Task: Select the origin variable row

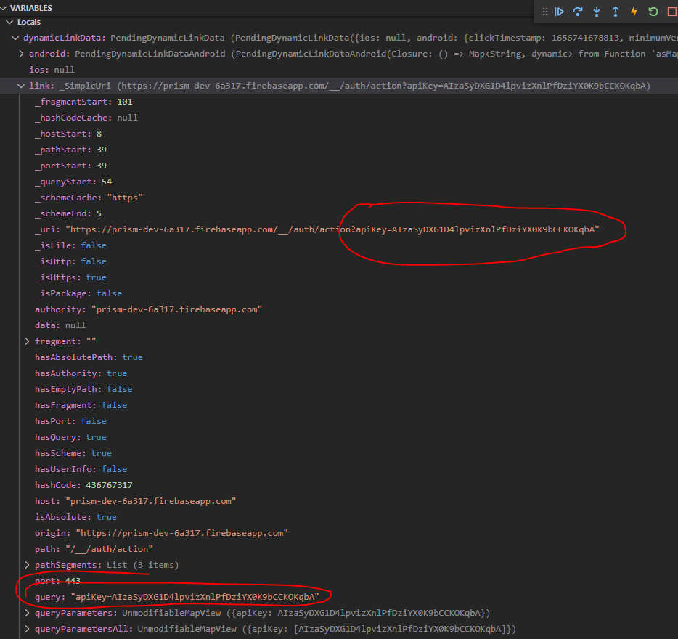Action: 339,534
